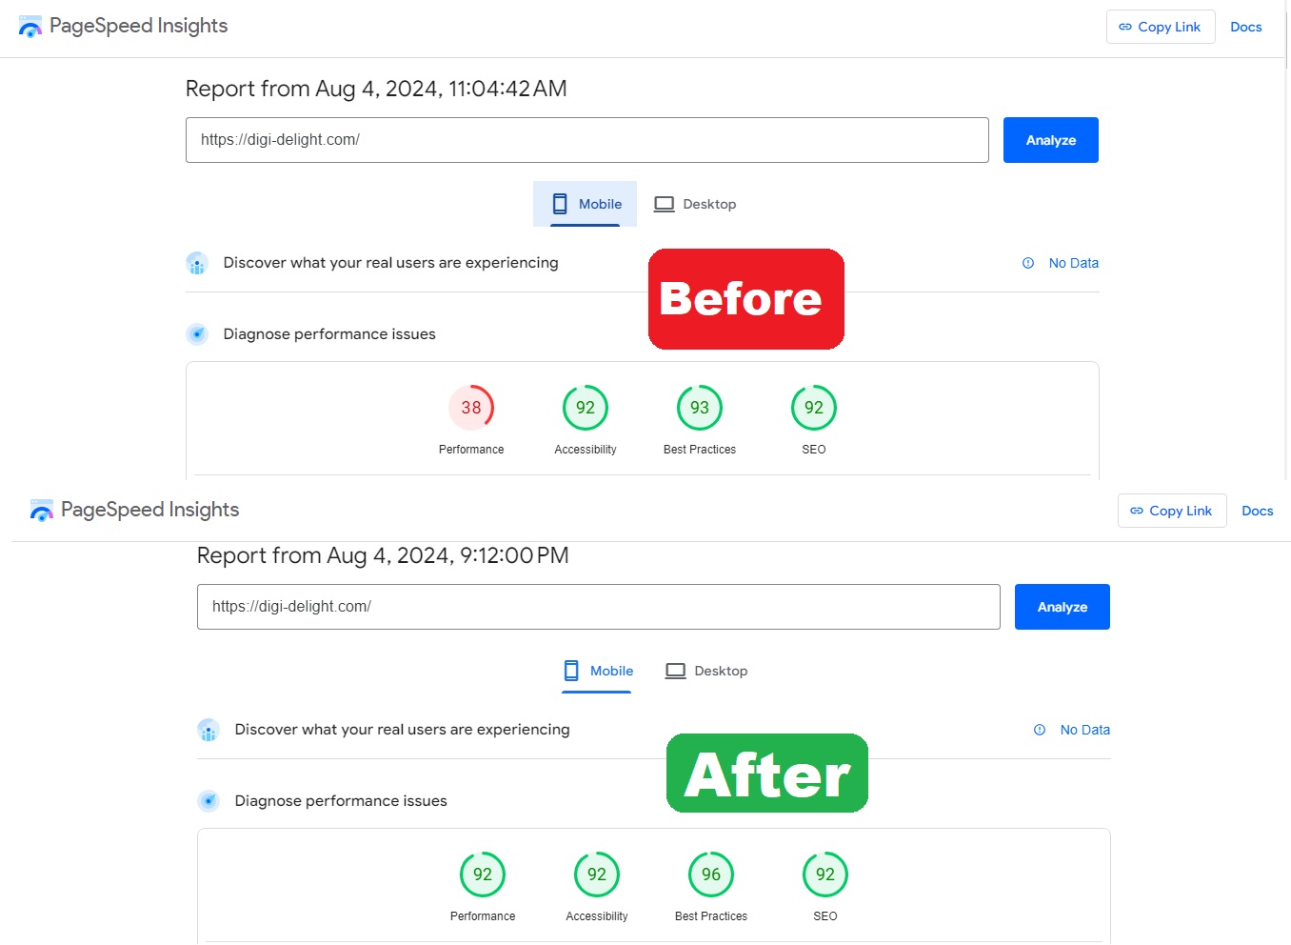Click the Diagnose performance icon in the Before report
The height and width of the screenshot is (945, 1291).
pyautogui.click(x=197, y=334)
